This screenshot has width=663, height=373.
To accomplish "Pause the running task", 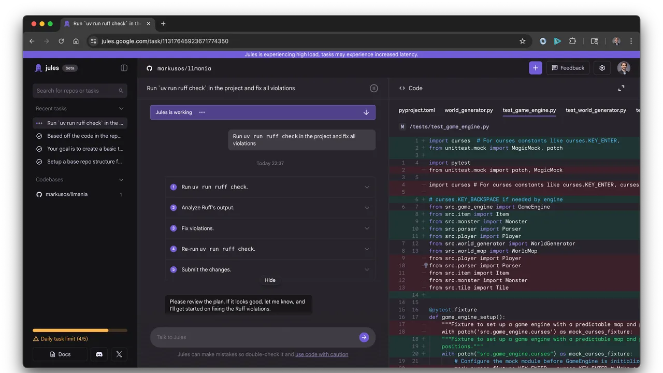I will coord(374,88).
